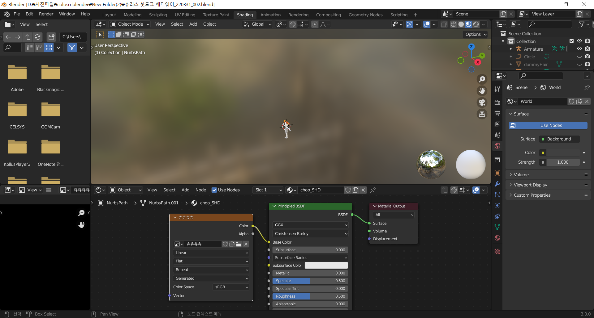Open Object Mode dropdown
This screenshot has width=594, height=318.
point(130,24)
